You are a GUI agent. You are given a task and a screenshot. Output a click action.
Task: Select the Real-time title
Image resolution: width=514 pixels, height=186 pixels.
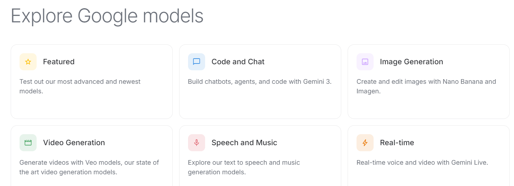coord(397,143)
